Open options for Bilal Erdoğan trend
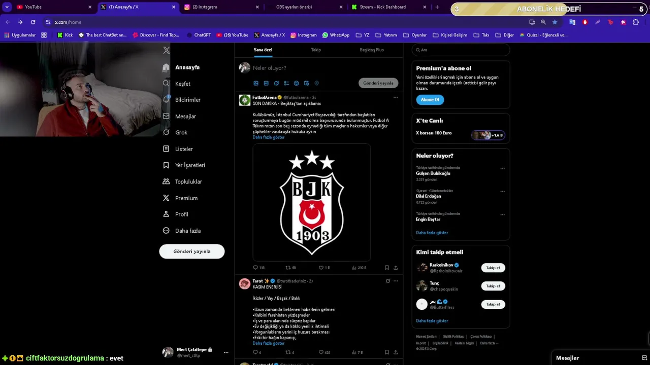 pos(502,192)
